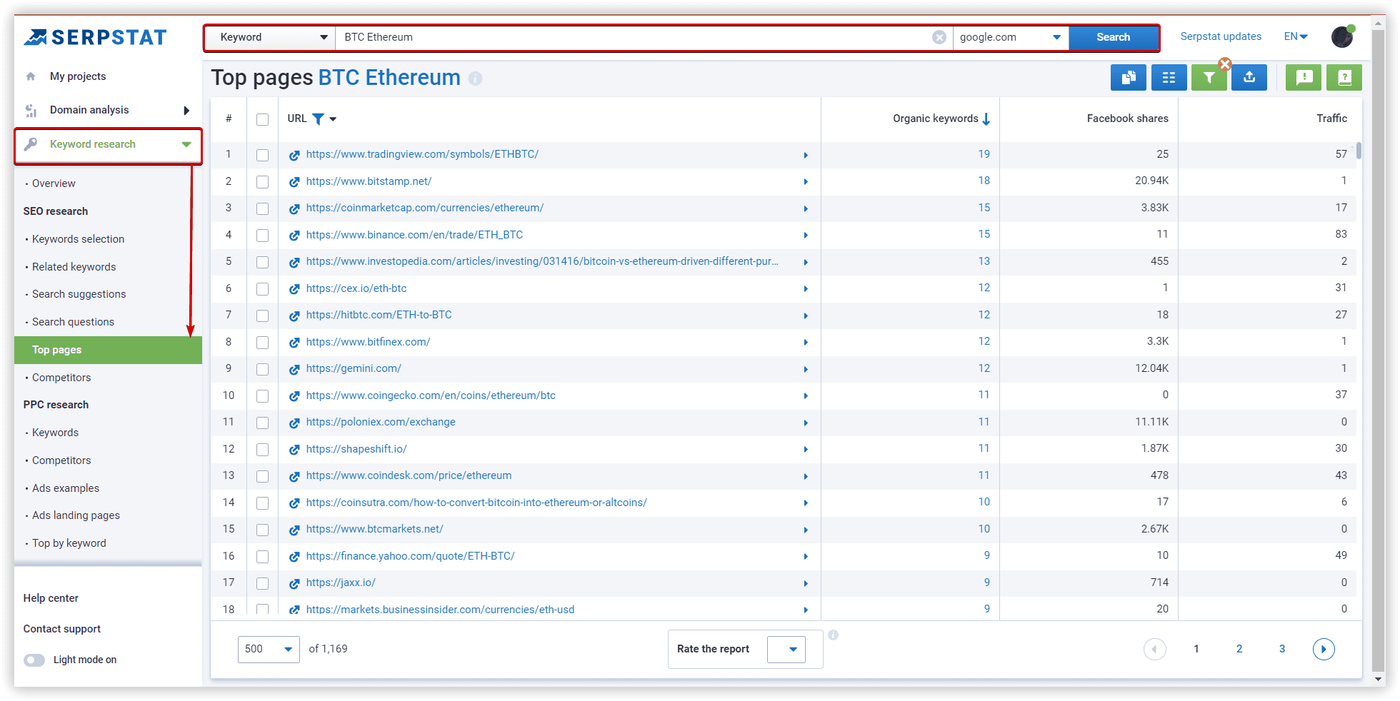The height and width of the screenshot is (701, 1400).
Task: Open the Rate the report dropdown
Action: [x=786, y=649]
